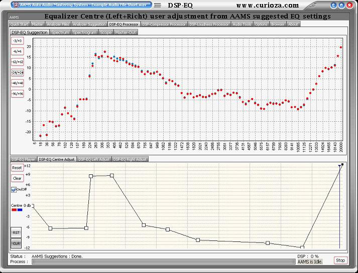Select the DSP-EQ Suggestion sub-tab

(30, 33)
